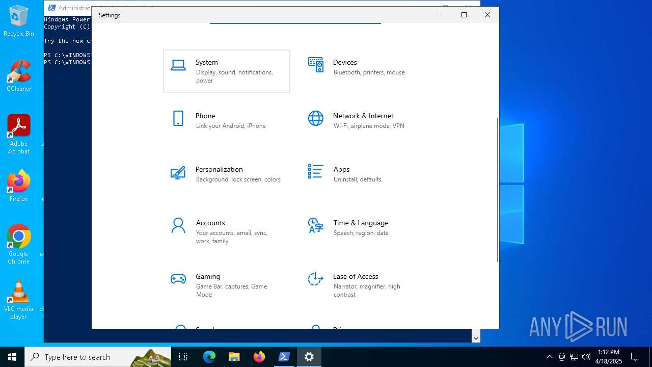Open the volume control tray icon
The image size is (652, 367).
click(x=586, y=357)
